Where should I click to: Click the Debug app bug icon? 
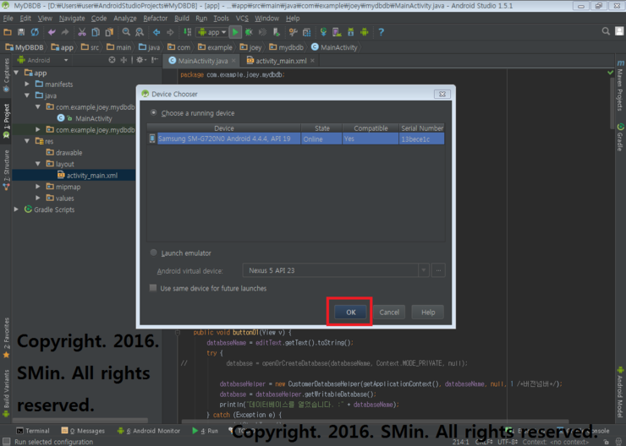coord(249,32)
